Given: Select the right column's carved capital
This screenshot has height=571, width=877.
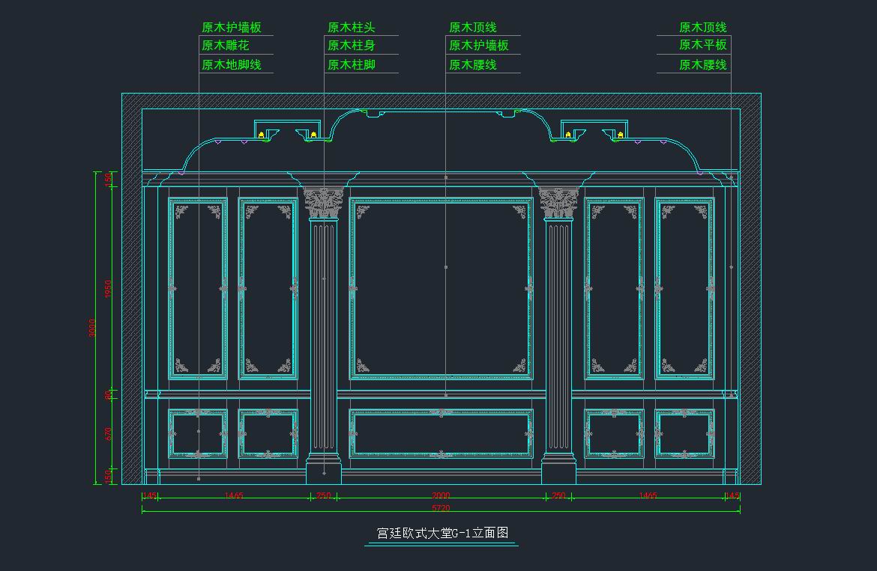Looking at the screenshot, I should [x=558, y=203].
